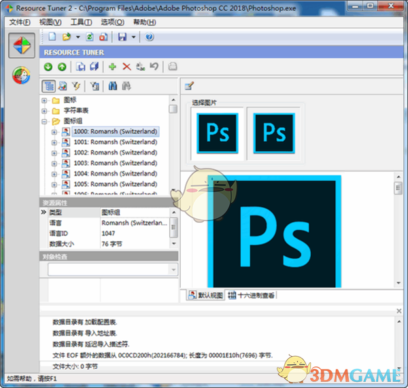Collapse the 图标组 folder node

coord(45,121)
